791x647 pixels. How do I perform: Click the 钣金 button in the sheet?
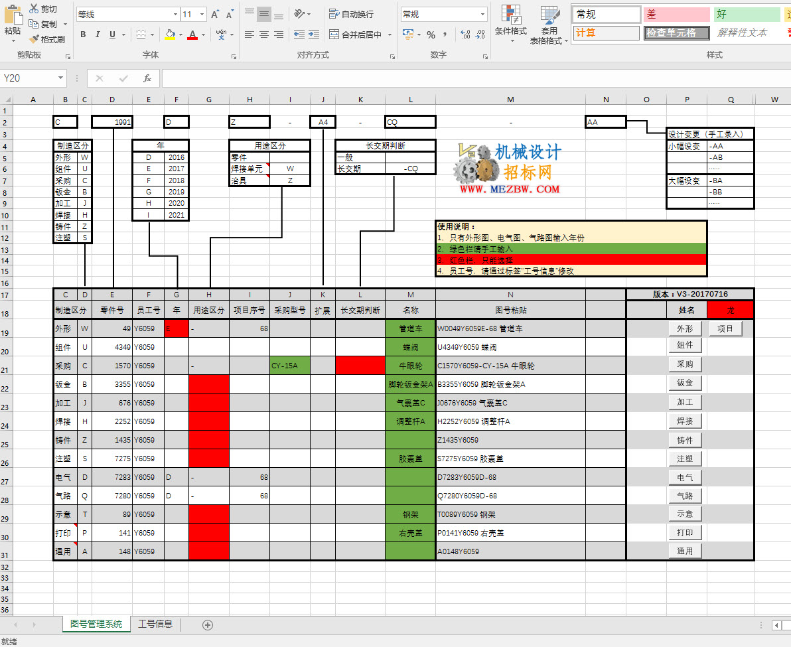[685, 383]
